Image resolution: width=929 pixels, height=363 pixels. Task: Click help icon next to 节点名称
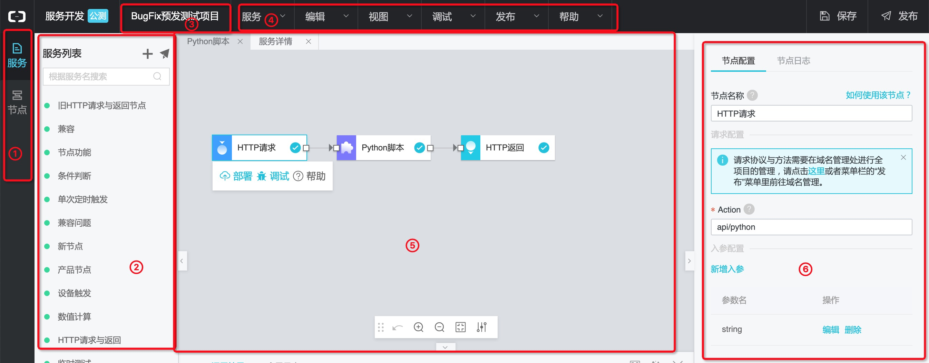752,96
